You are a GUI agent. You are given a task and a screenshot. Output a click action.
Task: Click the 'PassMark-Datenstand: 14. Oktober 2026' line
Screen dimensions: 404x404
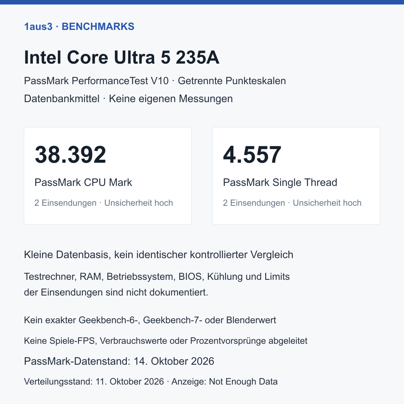click(119, 361)
